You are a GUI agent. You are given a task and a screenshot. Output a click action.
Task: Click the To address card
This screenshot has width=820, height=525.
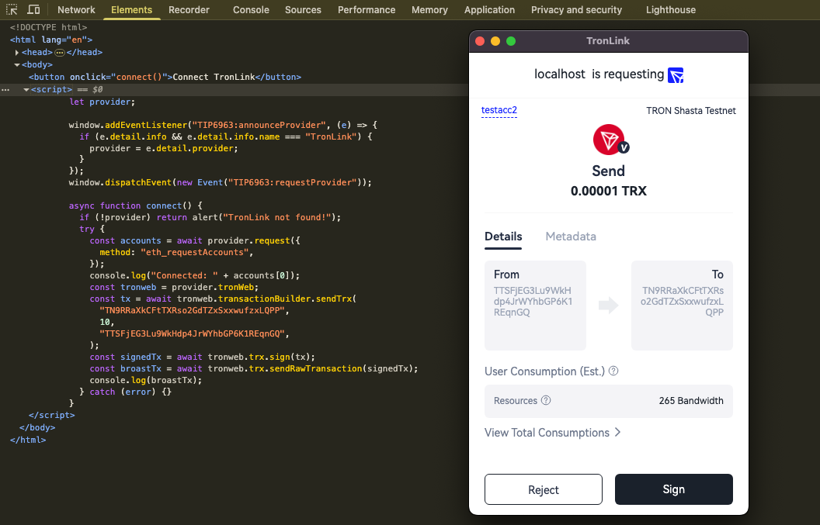682,306
